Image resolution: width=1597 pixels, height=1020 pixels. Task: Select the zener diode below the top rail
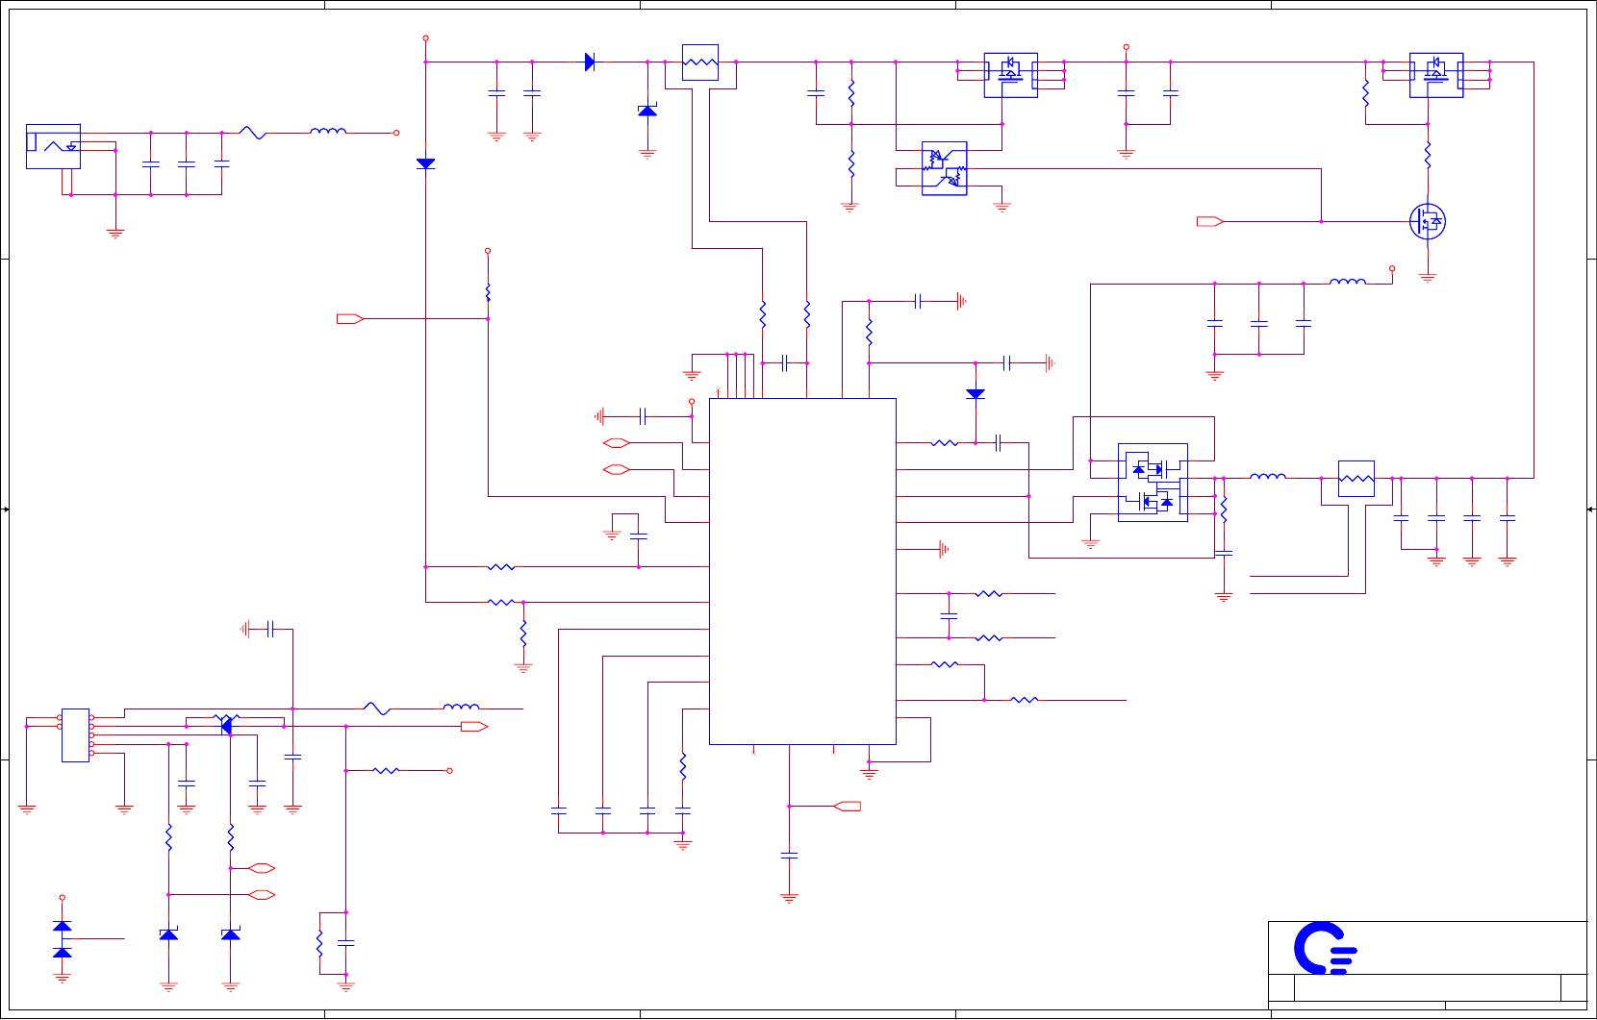click(x=647, y=111)
